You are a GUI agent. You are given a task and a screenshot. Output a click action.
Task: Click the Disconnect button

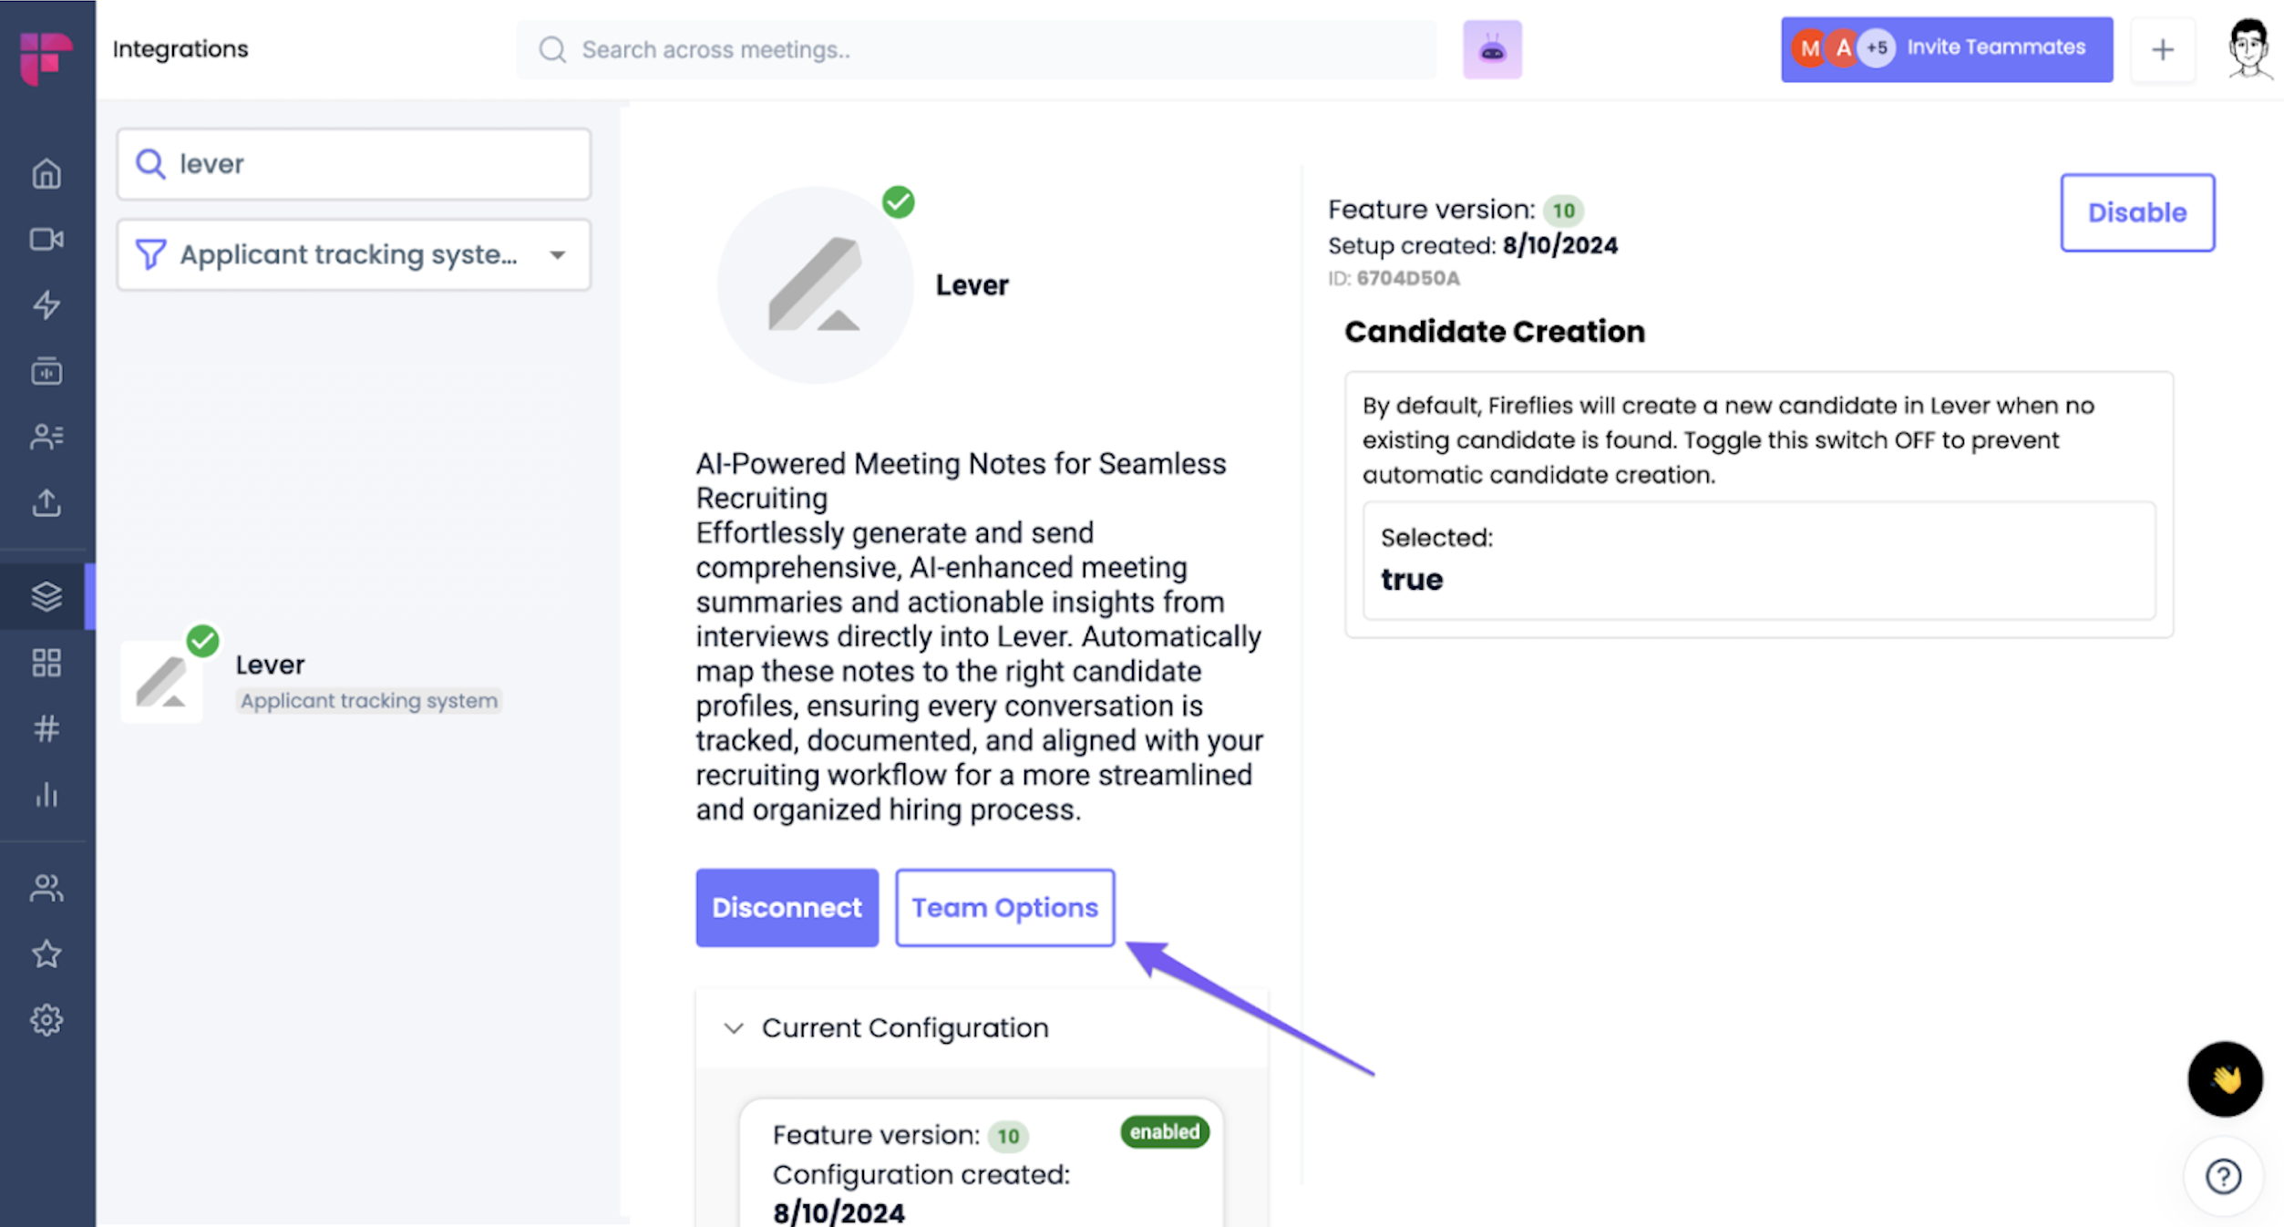pos(787,907)
